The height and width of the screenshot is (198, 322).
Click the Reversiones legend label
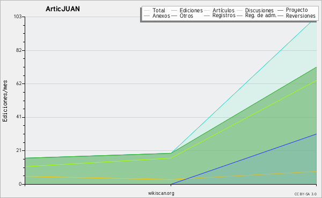tap(301, 16)
